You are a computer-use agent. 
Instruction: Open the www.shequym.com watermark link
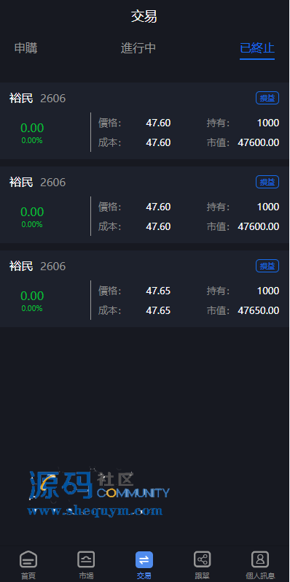click(x=95, y=511)
